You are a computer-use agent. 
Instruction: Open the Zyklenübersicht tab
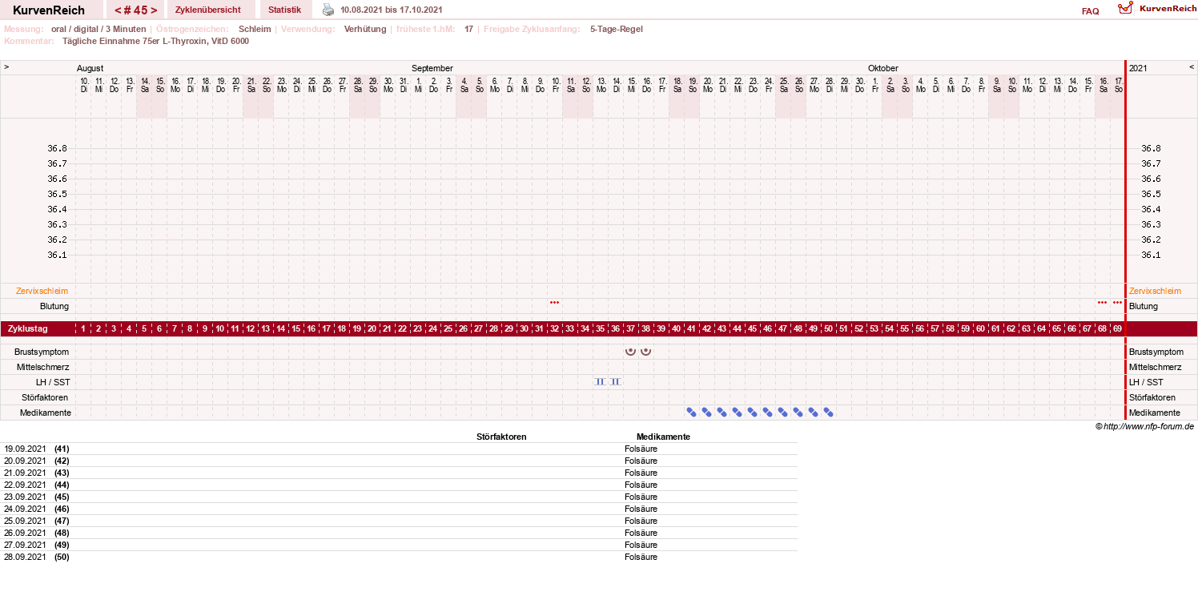click(x=207, y=10)
